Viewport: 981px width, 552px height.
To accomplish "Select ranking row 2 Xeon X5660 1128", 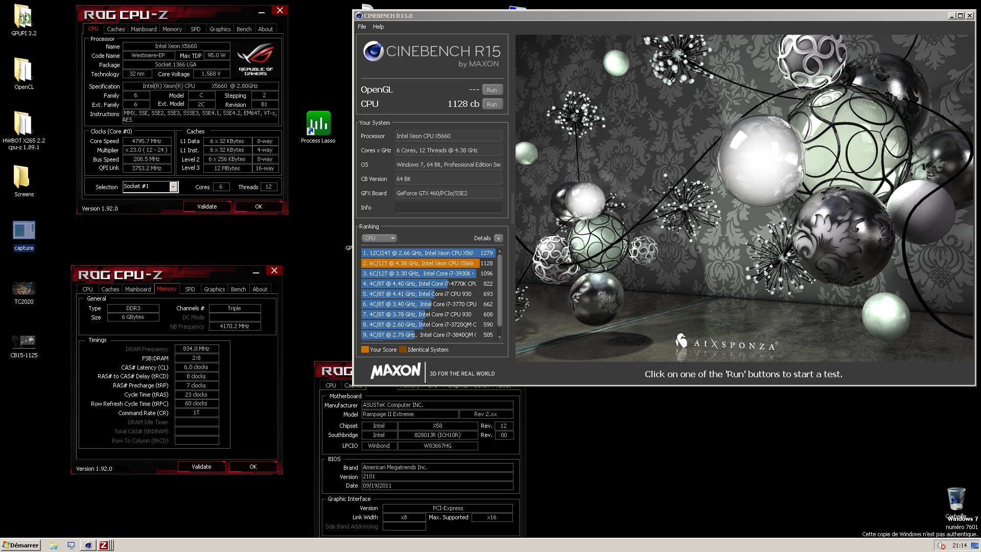I will click(428, 263).
